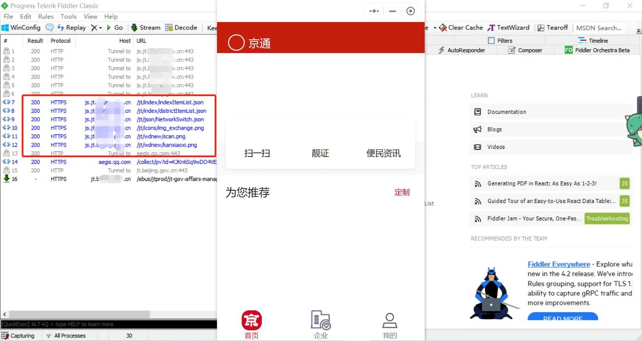Viewport: 642px width, 341px height.
Task: Open the Fiddler Jam article
Action: (x=534, y=218)
